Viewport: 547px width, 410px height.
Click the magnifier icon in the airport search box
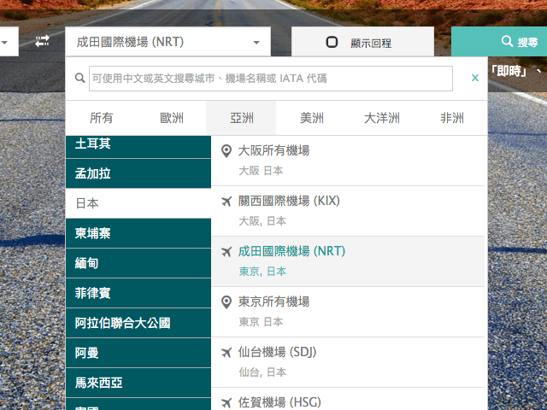80,79
